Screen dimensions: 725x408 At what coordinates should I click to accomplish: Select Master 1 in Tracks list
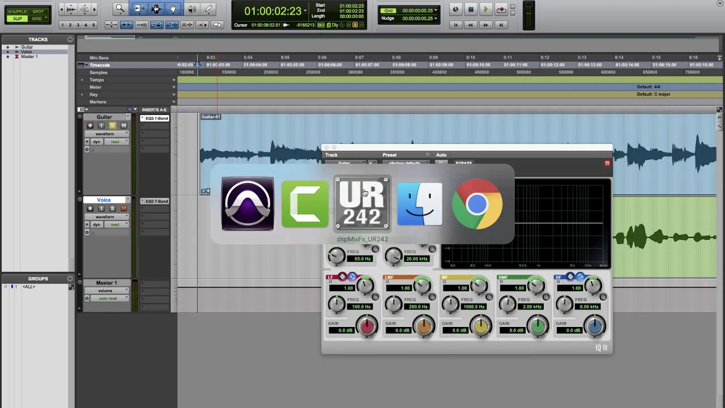coord(29,57)
